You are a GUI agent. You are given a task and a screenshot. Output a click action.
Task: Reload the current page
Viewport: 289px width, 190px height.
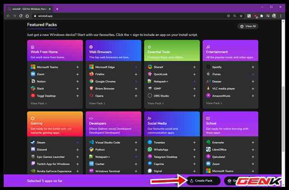21,16
